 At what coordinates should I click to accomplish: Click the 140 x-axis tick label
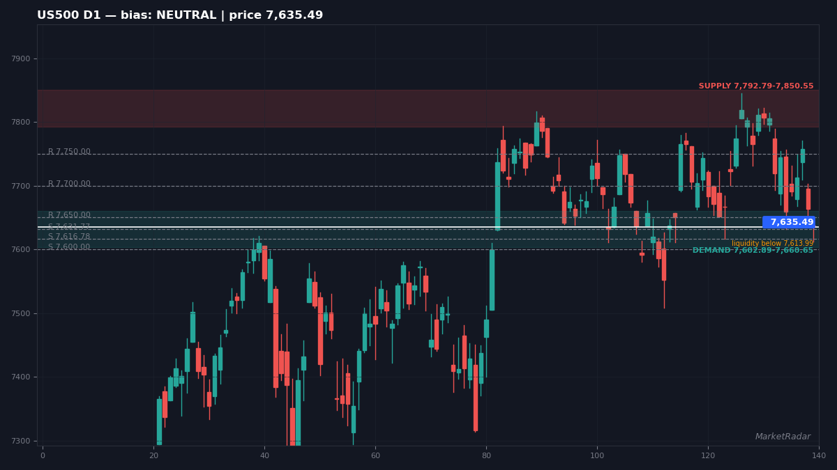click(819, 456)
